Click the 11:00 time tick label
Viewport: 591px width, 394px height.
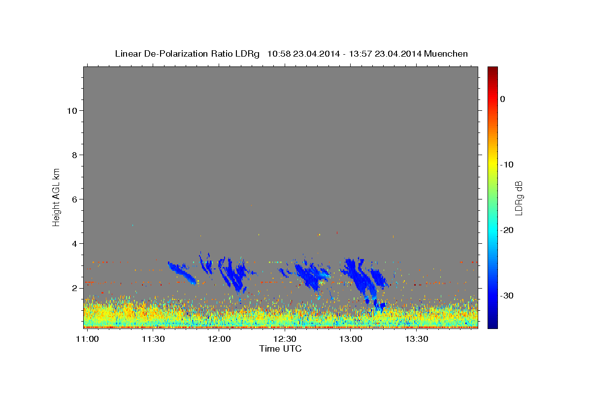(87, 339)
